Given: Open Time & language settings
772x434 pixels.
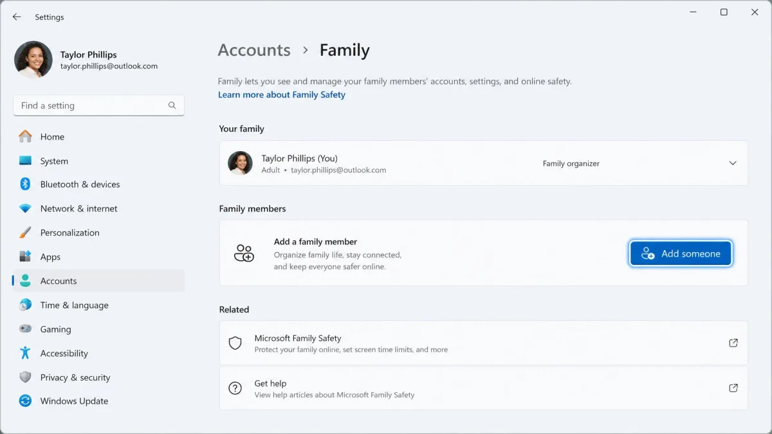Looking at the screenshot, I should coord(98,305).
